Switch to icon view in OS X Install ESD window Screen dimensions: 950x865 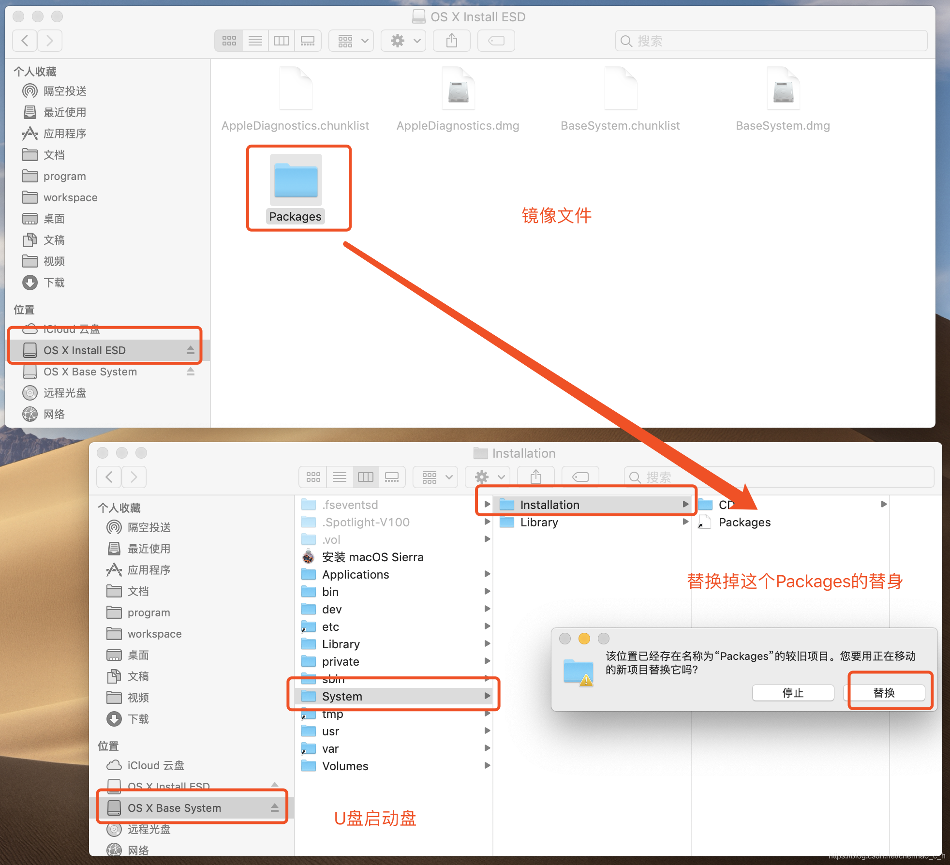(x=229, y=41)
